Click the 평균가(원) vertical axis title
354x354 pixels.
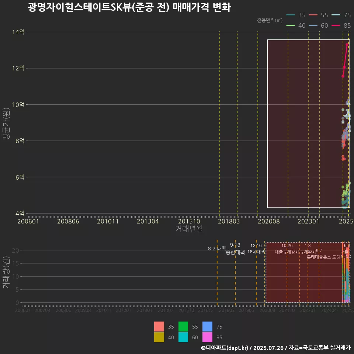6,124
